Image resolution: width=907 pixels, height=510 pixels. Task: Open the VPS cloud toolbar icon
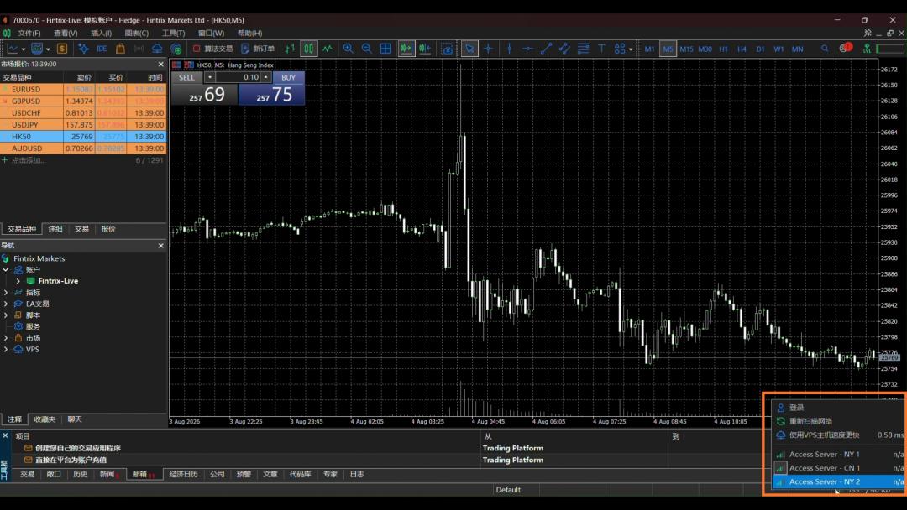157,49
